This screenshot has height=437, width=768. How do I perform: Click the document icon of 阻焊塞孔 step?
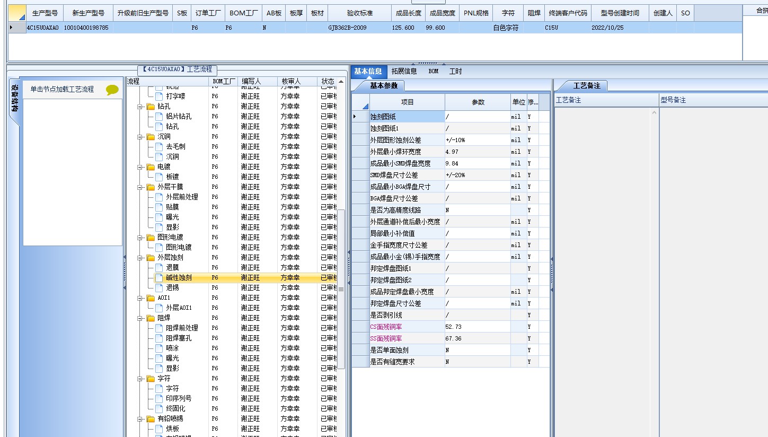(159, 338)
